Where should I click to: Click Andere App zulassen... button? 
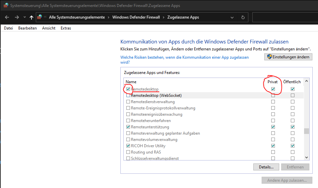click(x=287, y=180)
